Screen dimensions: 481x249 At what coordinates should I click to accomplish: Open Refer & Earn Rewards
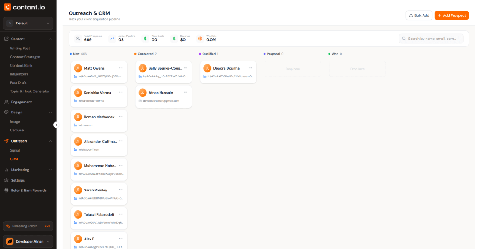coord(28,191)
